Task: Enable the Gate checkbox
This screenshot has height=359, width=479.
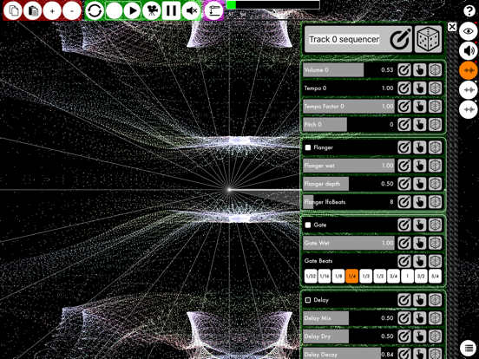Action: coord(308,225)
